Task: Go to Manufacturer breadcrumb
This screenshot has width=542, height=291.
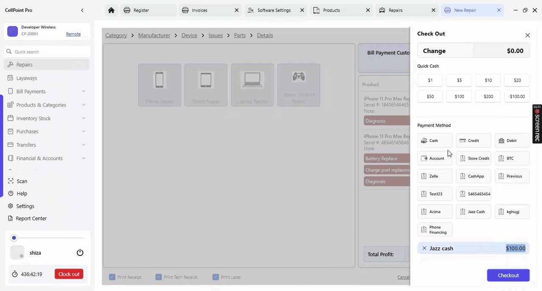Action: 154,35
